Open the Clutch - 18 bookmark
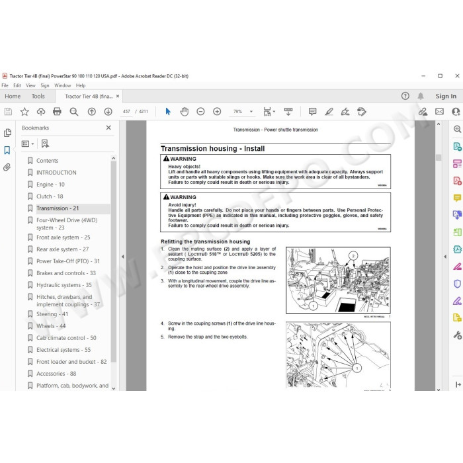The image size is (463, 463). click(x=50, y=196)
